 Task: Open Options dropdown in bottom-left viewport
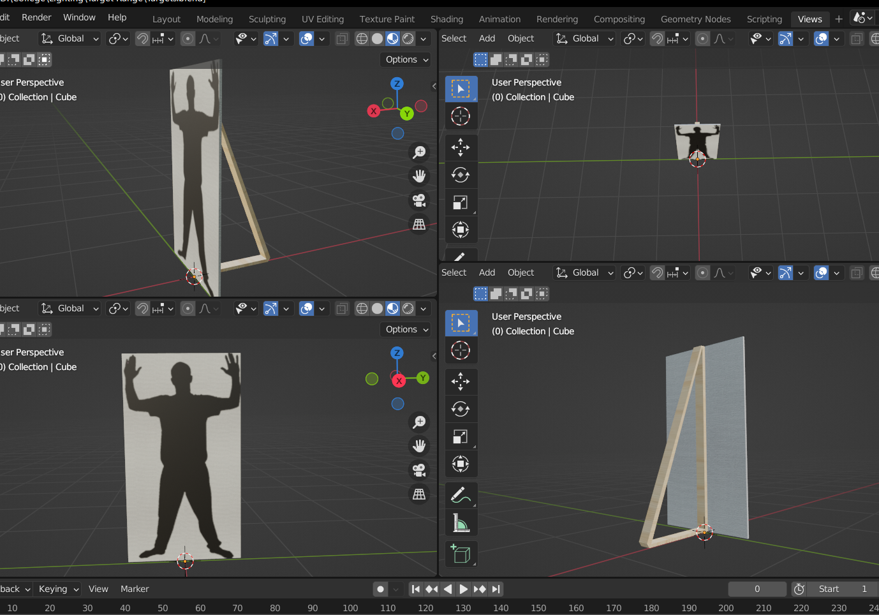[x=407, y=329]
